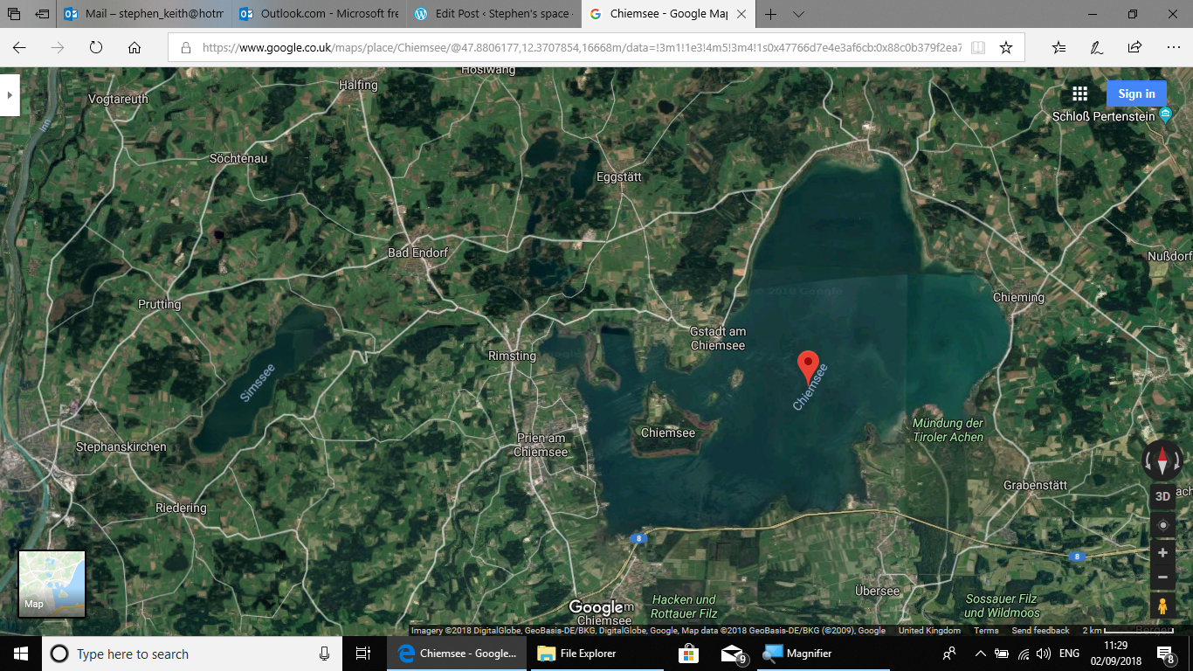The height and width of the screenshot is (671, 1193).
Task: Click the red Chiemsee location pin
Action: pos(809,366)
